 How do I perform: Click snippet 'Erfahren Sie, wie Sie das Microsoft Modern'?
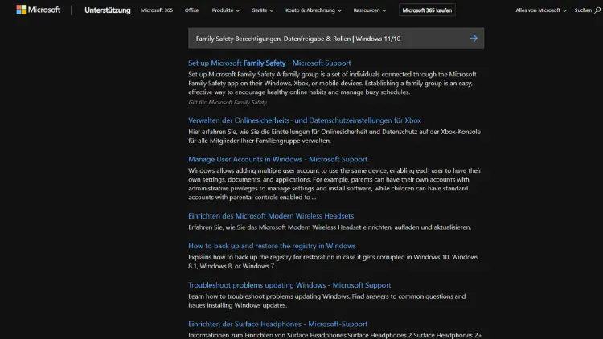click(x=330, y=227)
